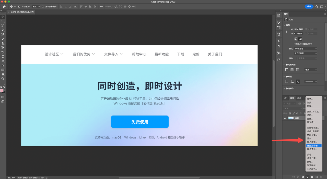327x179 pixels.
Task: Click the canvas 填色 swatch in Properties
Action: 295,58
